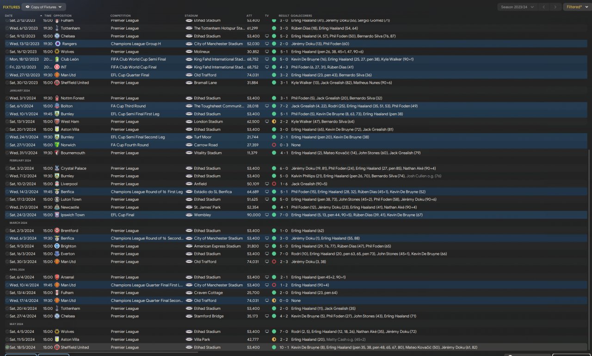Image resolution: width=592 pixels, height=356 pixels.
Task: Open the Brighton club badge
Action: point(57,246)
